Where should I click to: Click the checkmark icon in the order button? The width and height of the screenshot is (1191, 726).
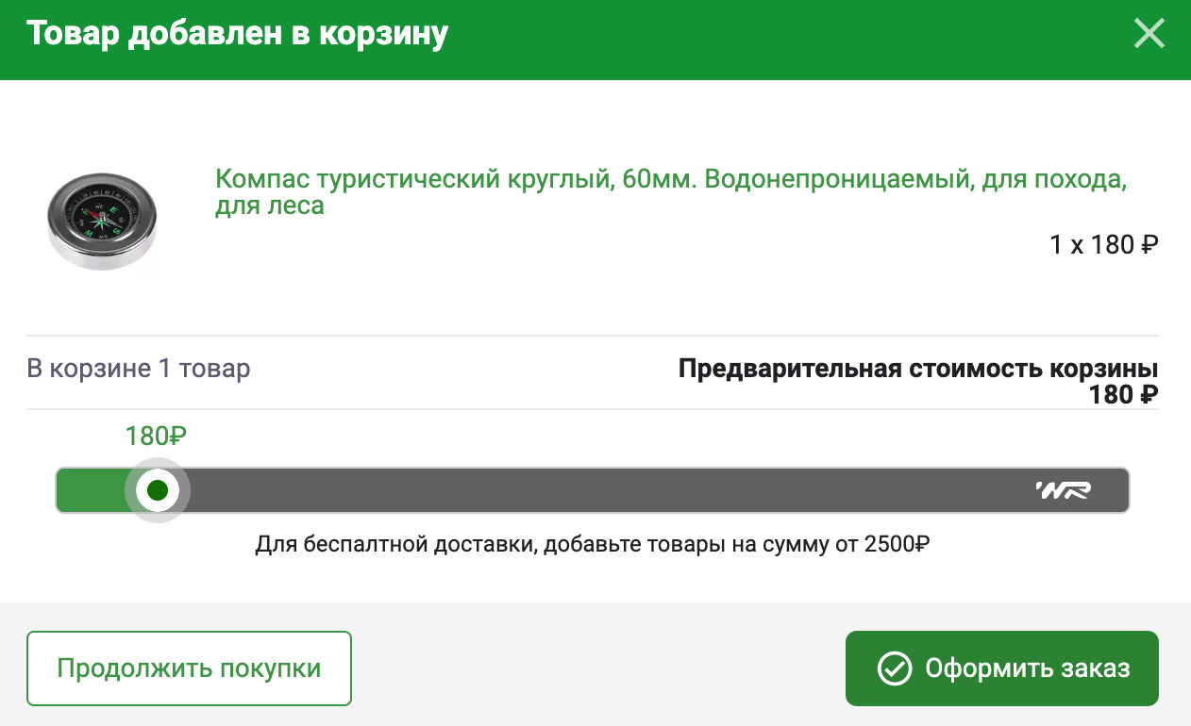[894, 668]
